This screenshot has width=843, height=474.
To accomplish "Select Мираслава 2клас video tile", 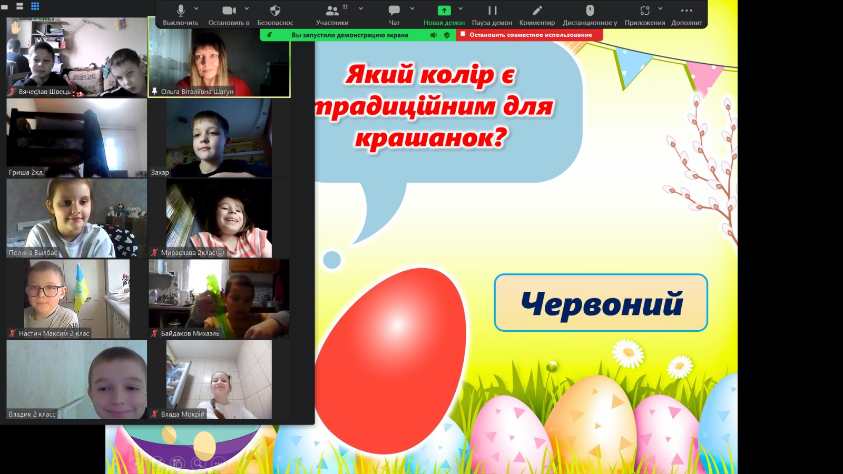I will 219,219.
